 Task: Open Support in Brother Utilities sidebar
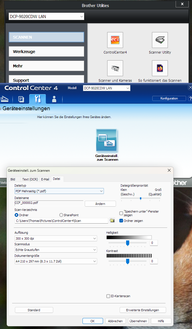(46, 79)
